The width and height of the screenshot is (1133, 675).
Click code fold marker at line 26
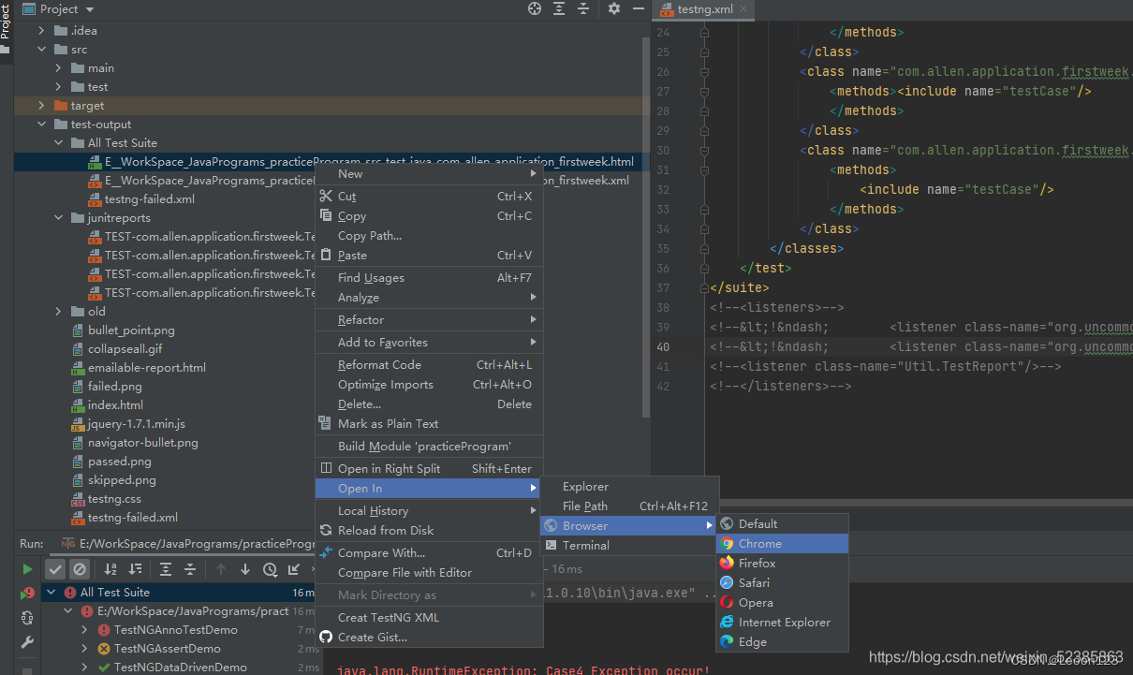[704, 72]
